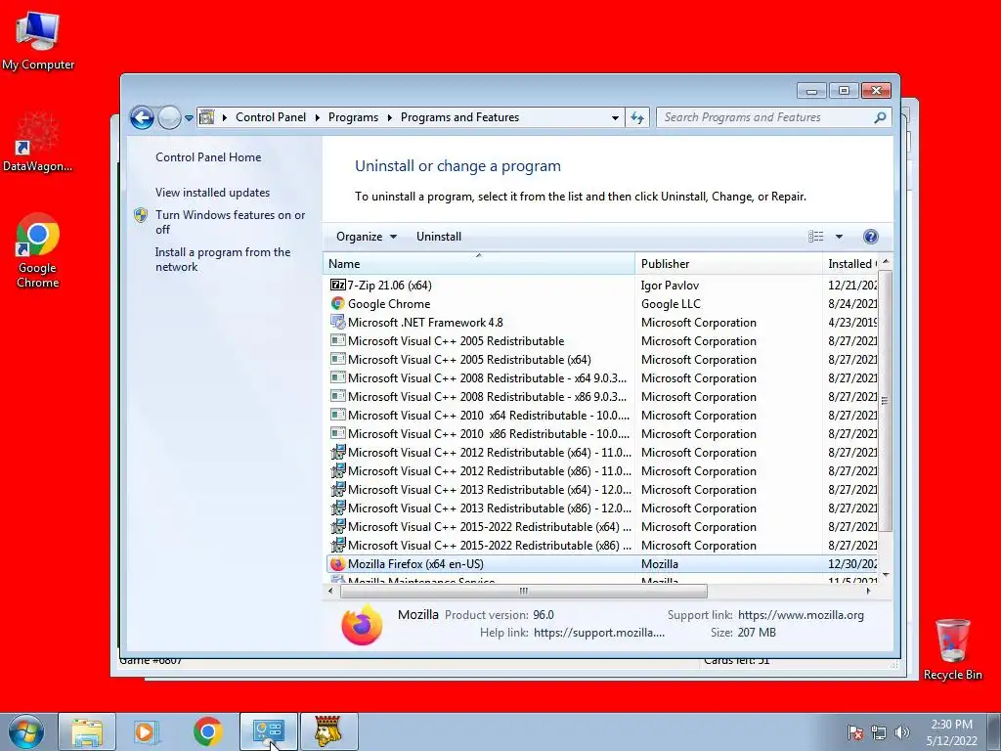Select the DataWagon desktop shortcut
The image size is (1001, 751).
click(x=37, y=143)
